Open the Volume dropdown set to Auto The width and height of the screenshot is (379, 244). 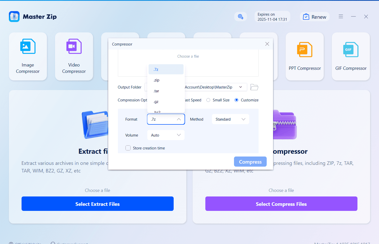coord(166,135)
